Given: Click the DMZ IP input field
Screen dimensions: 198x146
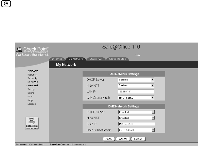Looking at the screenshot, I should tap(137, 124).
